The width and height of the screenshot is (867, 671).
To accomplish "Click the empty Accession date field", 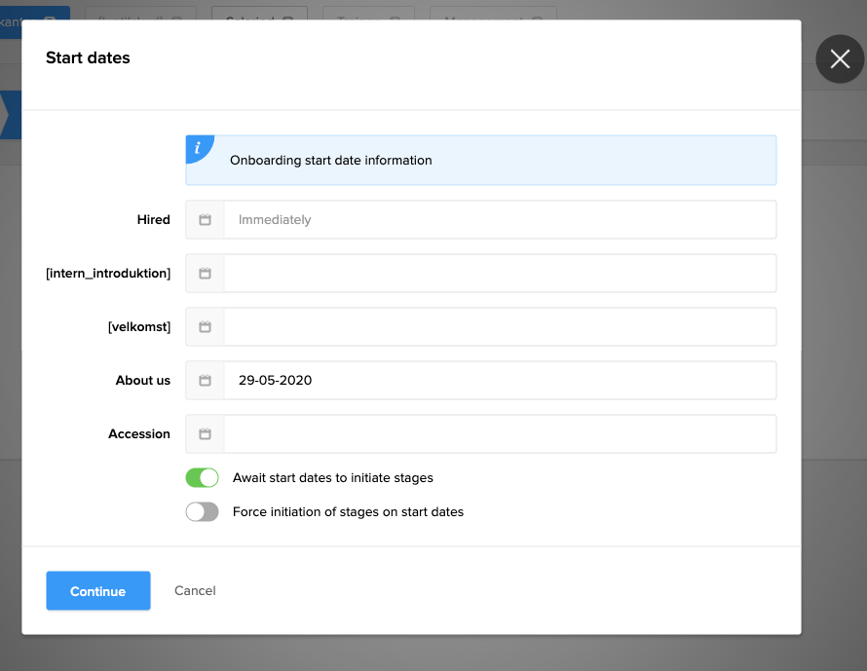I will point(499,434).
